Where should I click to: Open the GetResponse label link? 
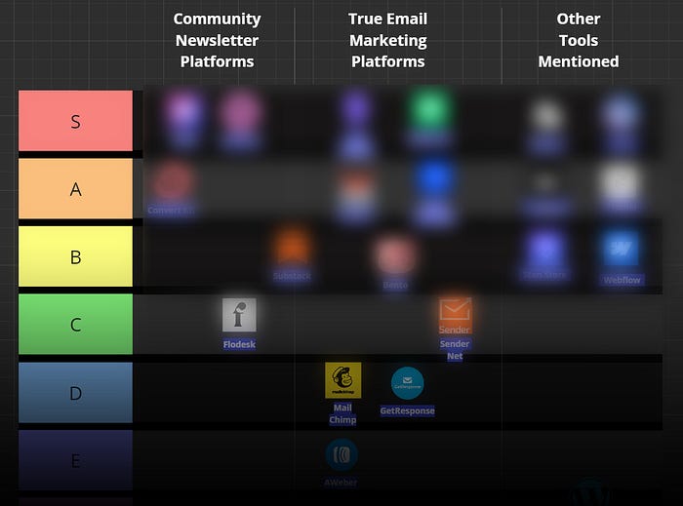407,410
